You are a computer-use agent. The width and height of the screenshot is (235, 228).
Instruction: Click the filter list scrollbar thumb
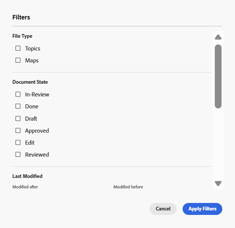pyautogui.click(x=218, y=76)
